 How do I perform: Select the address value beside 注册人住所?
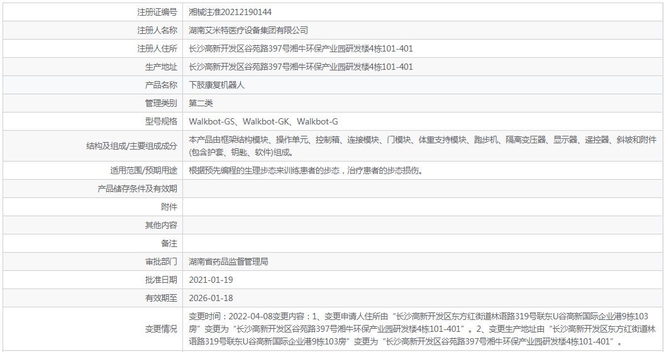click(301, 48)
